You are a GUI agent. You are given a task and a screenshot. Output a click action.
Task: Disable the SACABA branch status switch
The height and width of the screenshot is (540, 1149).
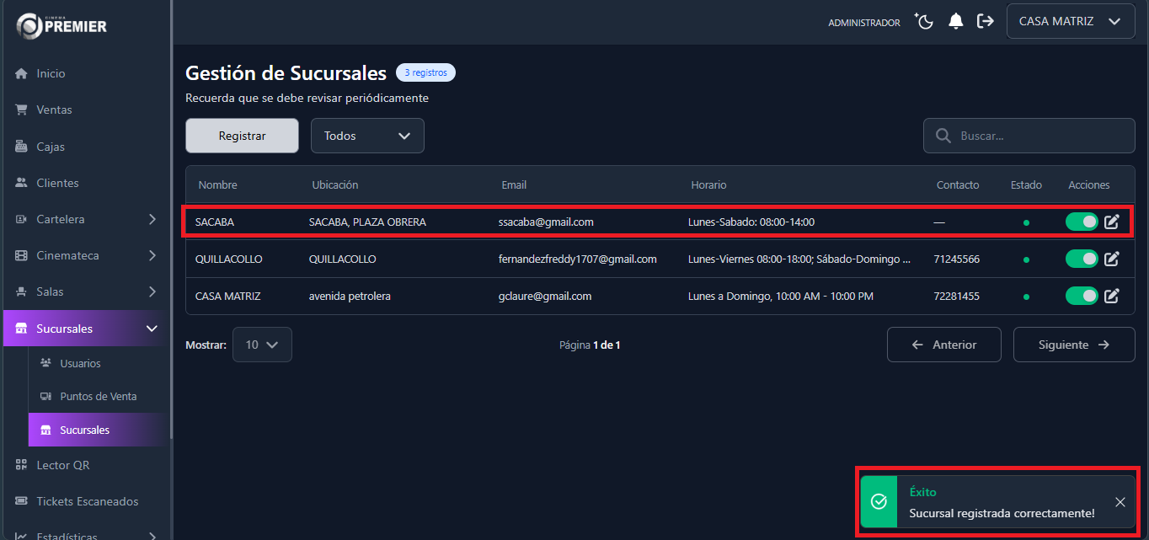1082,222
